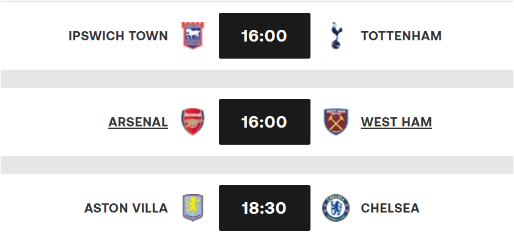
Task: Select the Arsenal cannon crest
Action: pyautogui.click(x=193, y=122)
